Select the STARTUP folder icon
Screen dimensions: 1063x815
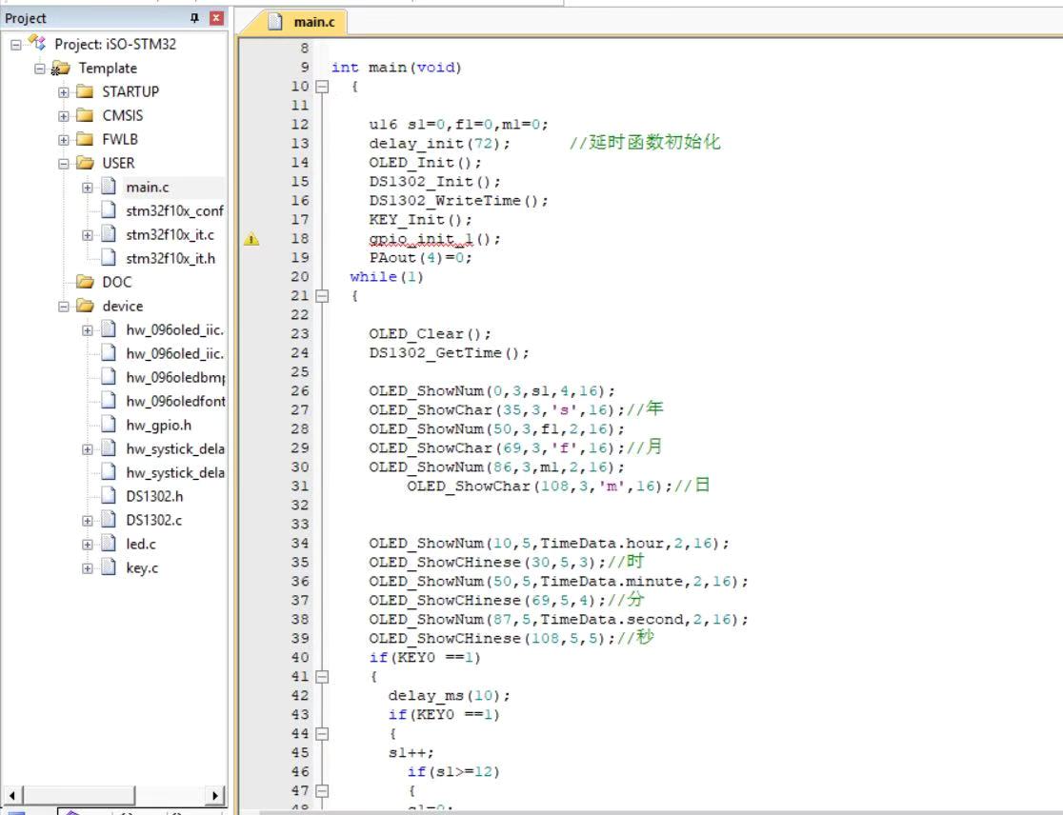point(85,90)
